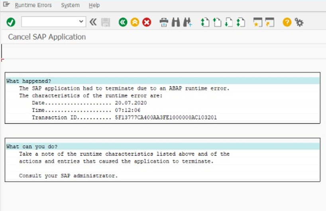This screenshot has height=211, width=326.
Task: Click inside the transaction command field
Action: click(50, 21)
